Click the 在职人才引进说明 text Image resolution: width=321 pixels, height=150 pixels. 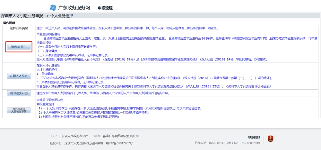[x=49, y=66]
